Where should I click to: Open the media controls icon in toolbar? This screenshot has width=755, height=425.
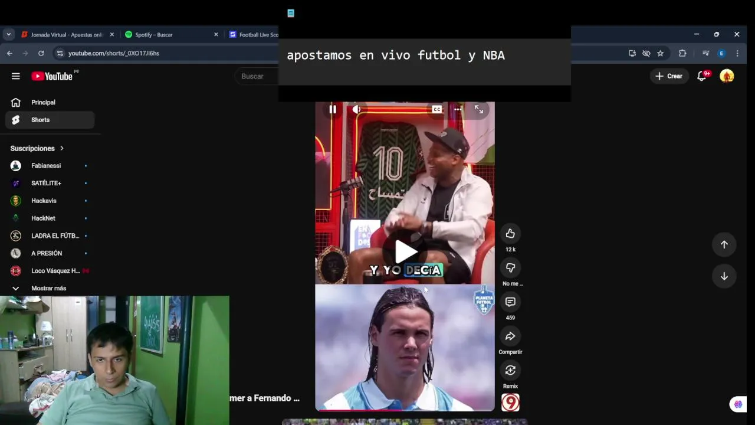coord(705,53)
